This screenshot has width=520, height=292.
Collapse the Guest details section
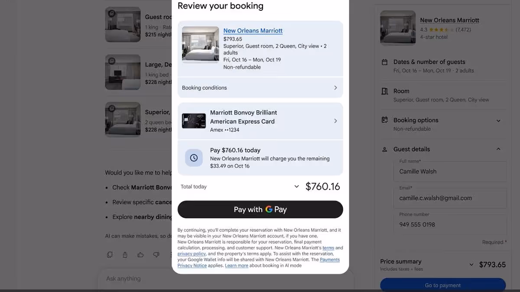pos(498,149)
